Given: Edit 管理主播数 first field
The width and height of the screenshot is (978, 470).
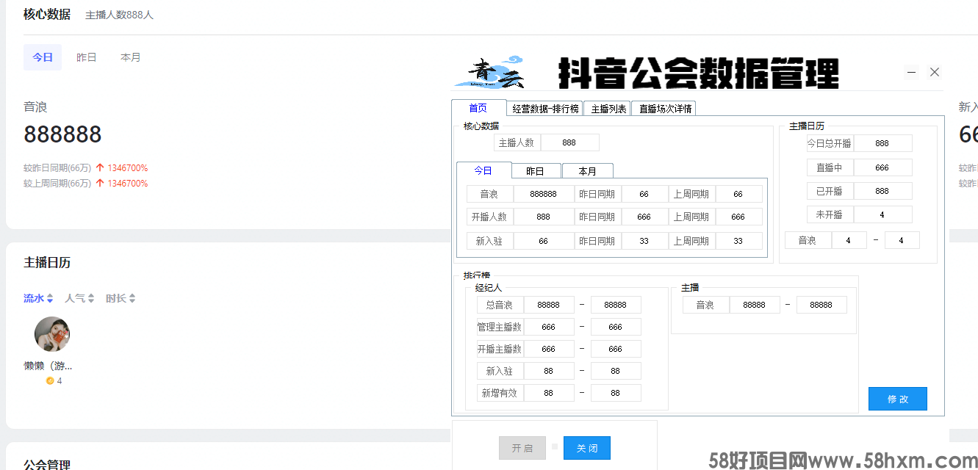Looking at the screenshot, I should [x=548, y=327].
